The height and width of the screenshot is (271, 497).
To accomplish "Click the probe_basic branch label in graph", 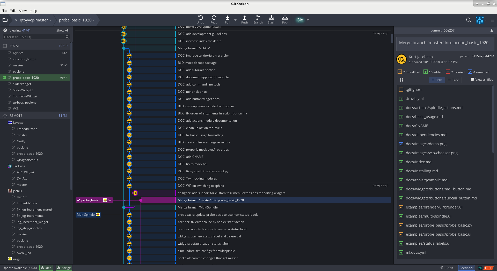I will 94,200.
